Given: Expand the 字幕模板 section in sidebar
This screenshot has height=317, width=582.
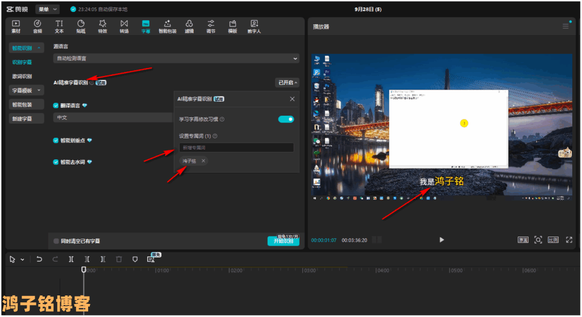Looking at the screenshot, I should click(26, 90).
